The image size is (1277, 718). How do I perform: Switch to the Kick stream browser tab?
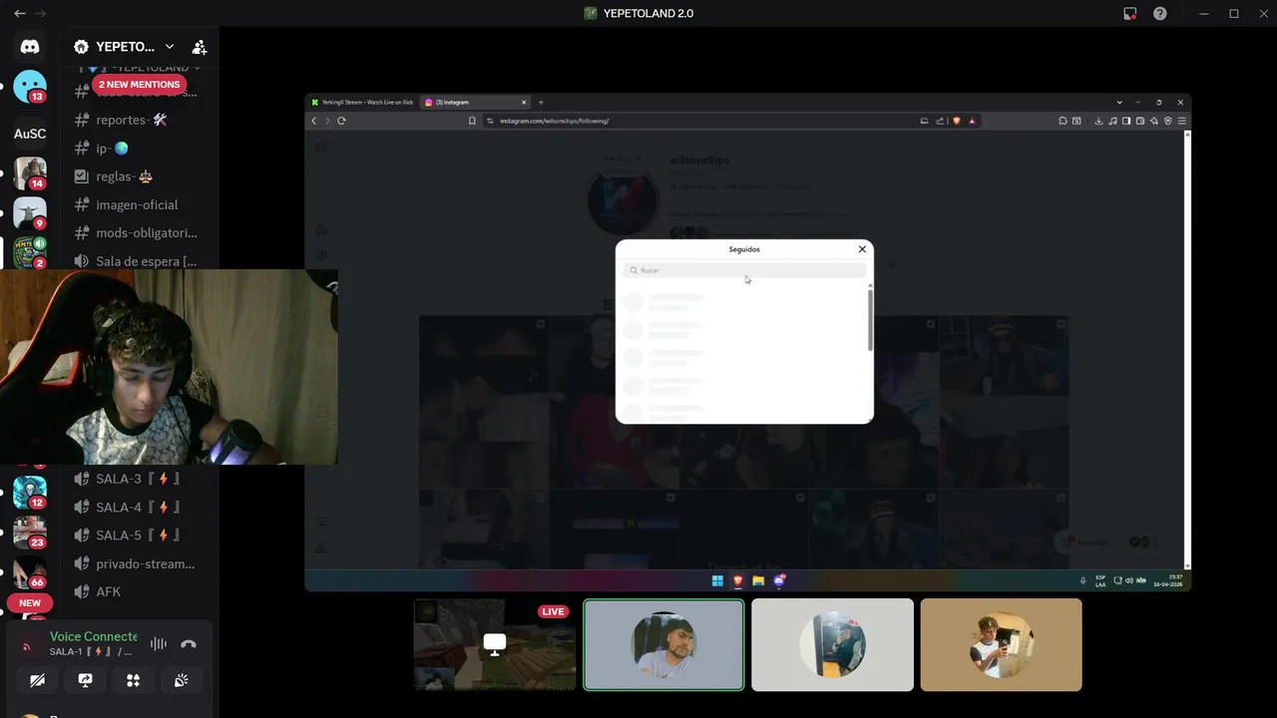(362, 102)
